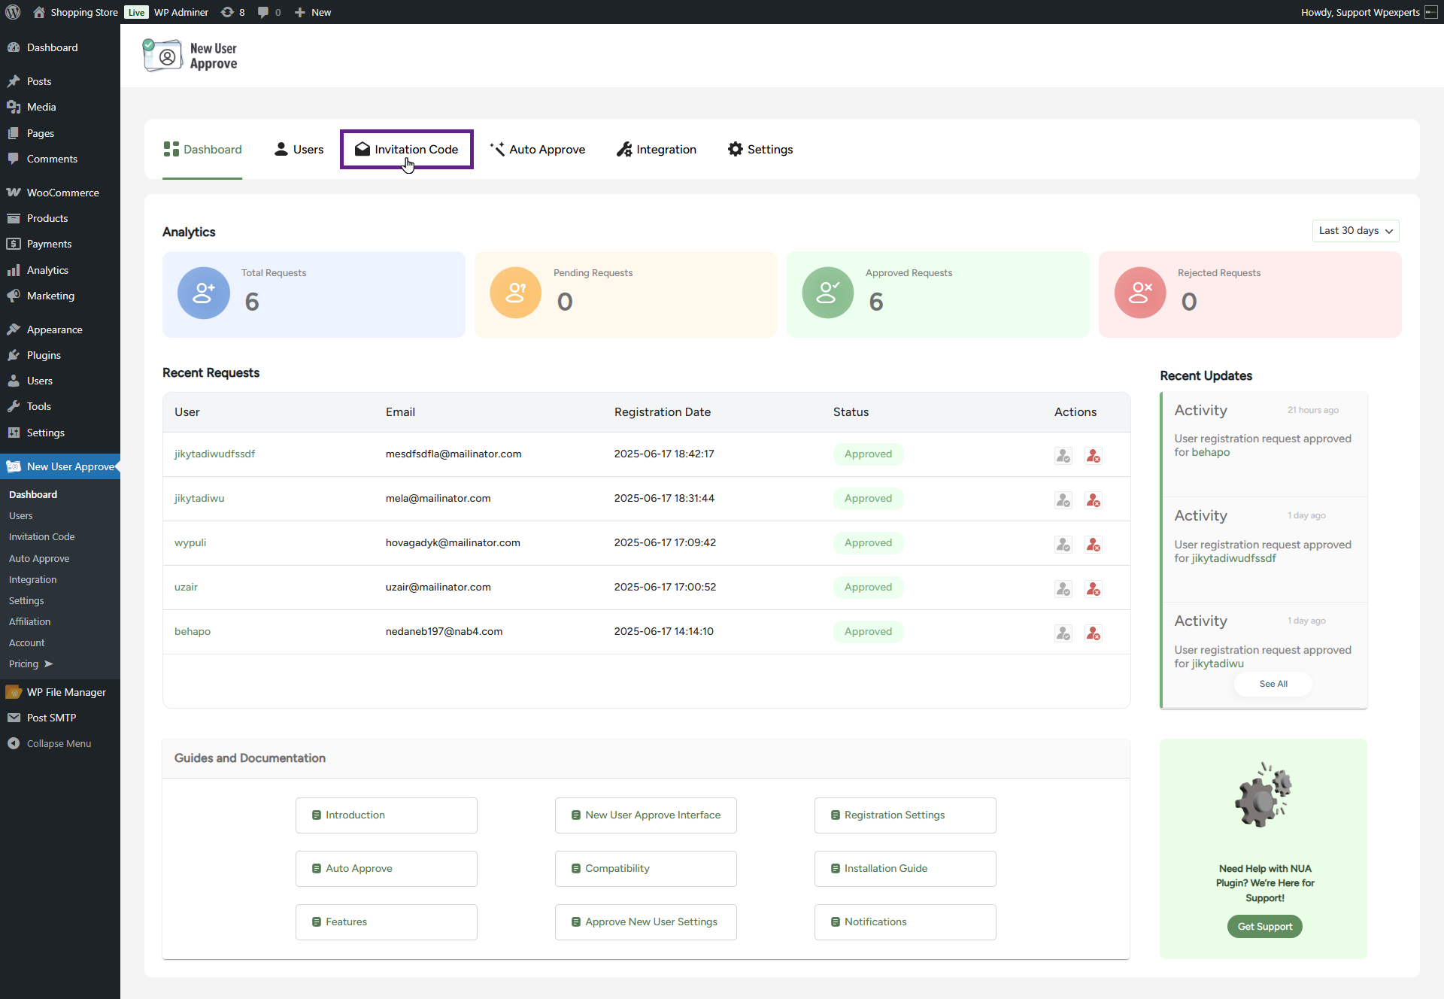Open Last 30 days dropdown
Viewport: 1444px width, 999px height.
tap(1355, 231)
